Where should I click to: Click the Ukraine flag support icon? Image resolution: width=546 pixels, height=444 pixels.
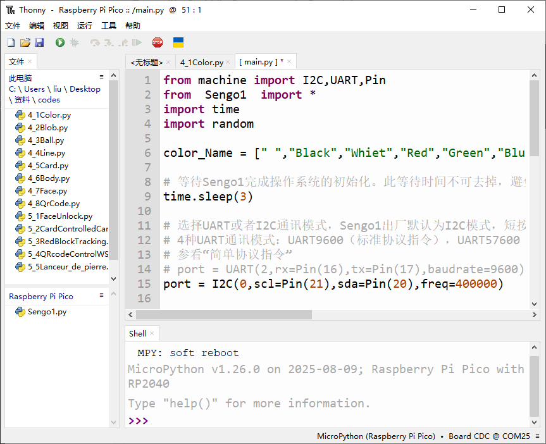pyautogui.click(x=178, y=42)
